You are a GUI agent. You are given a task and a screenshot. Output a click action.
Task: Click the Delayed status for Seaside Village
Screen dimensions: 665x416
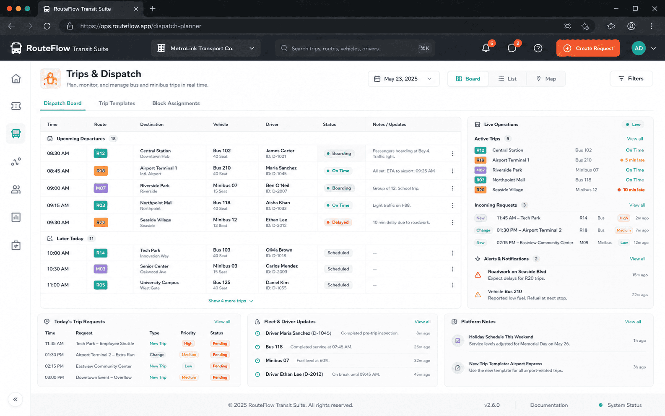tap(338, 223)
